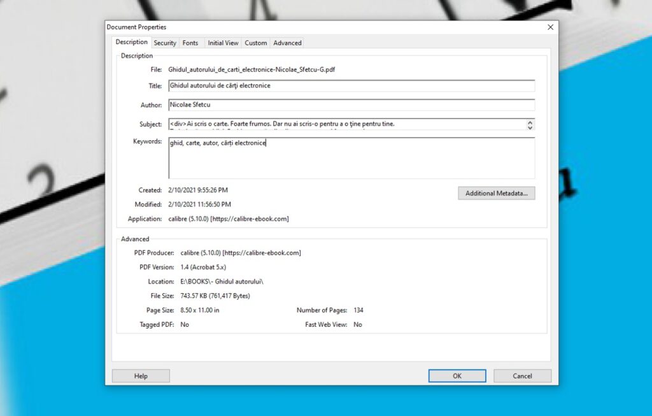Click the Title input field
The height and width of the screenshot is (416, 652).
[x=351, y=86]
